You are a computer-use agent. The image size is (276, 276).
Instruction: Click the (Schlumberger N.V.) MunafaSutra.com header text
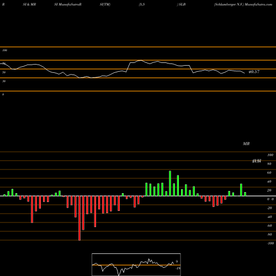coord(243,4)
